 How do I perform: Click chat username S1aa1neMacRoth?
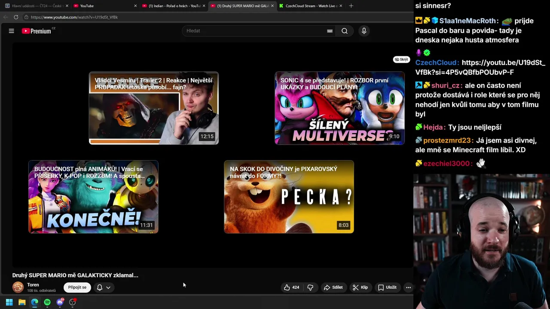[468, 21]
